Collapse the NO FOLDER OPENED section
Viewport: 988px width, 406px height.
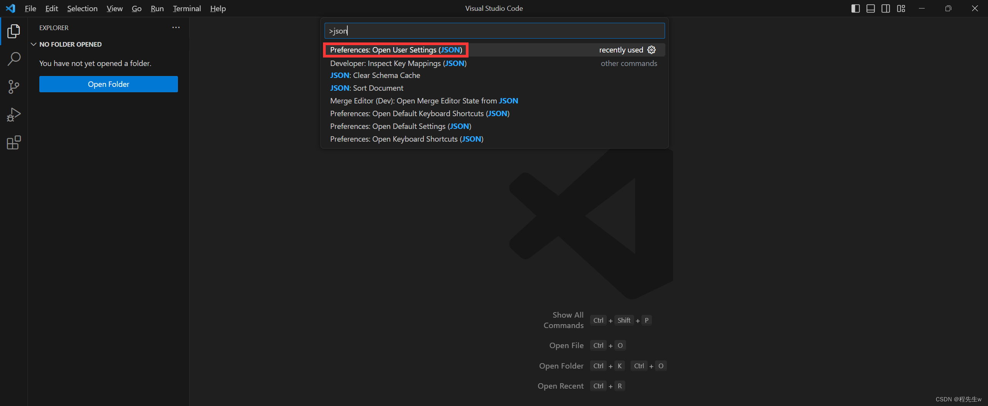pyautogui.click(x=33, y=44)
